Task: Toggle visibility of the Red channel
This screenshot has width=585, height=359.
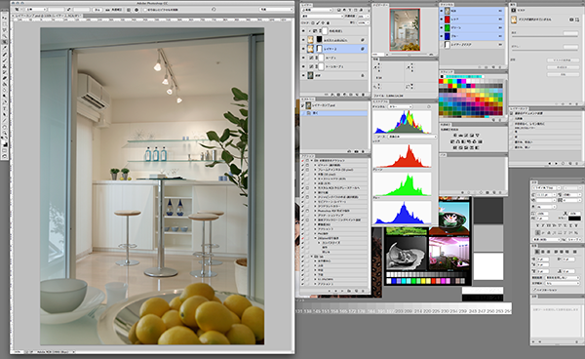Action: (442, 20)
